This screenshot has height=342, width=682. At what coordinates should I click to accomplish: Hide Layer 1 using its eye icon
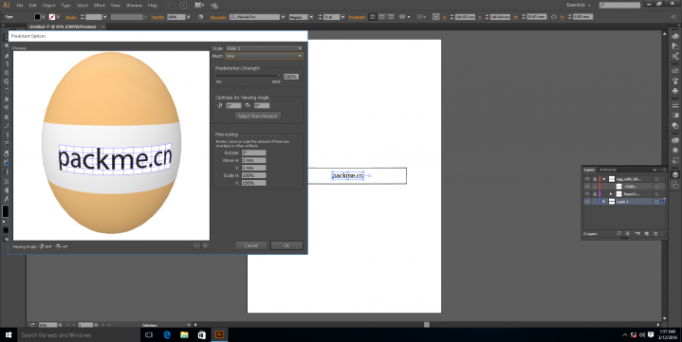click(587, 202)
